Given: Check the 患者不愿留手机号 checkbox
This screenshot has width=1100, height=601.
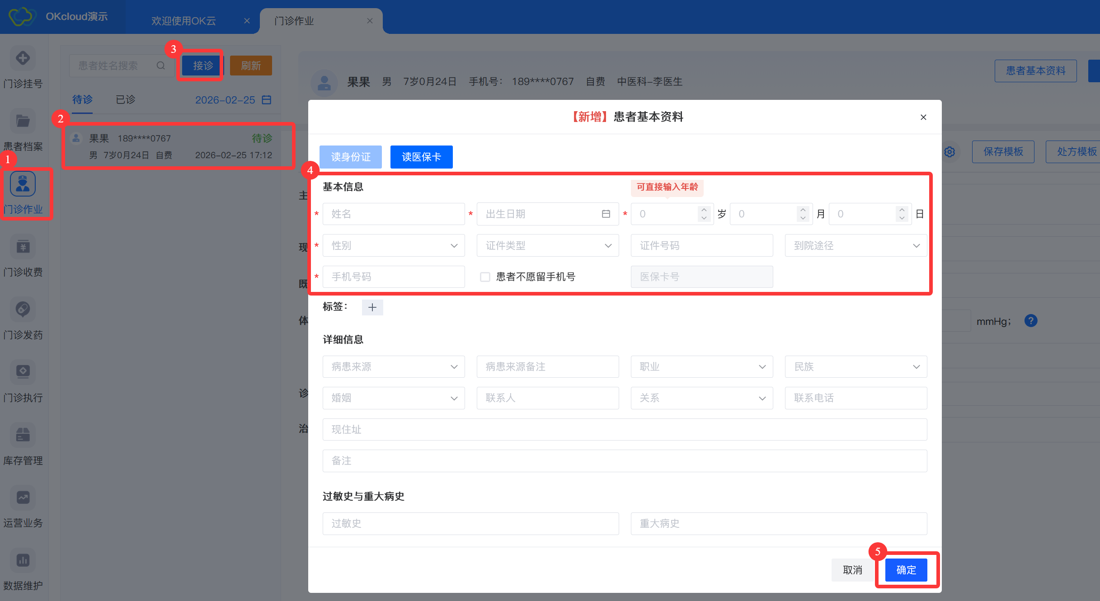Looking at the screenshot, I should 485,277.
